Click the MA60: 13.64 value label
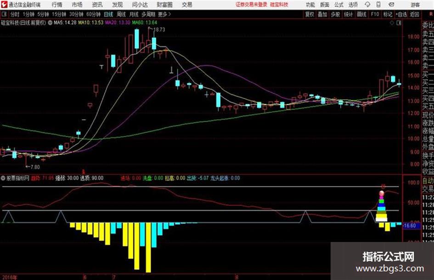The width and height of the screenshot is (434, 280). [145, 23]
